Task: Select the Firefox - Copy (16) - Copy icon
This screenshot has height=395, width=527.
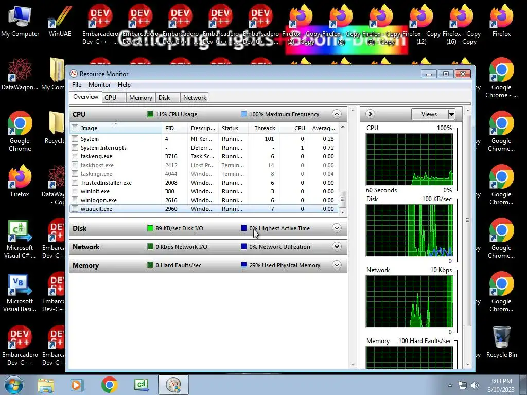Action: [461, 25]
